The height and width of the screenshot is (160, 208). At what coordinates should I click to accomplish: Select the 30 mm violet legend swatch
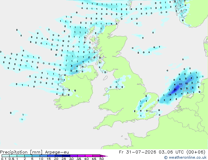[x=73, y=156]
